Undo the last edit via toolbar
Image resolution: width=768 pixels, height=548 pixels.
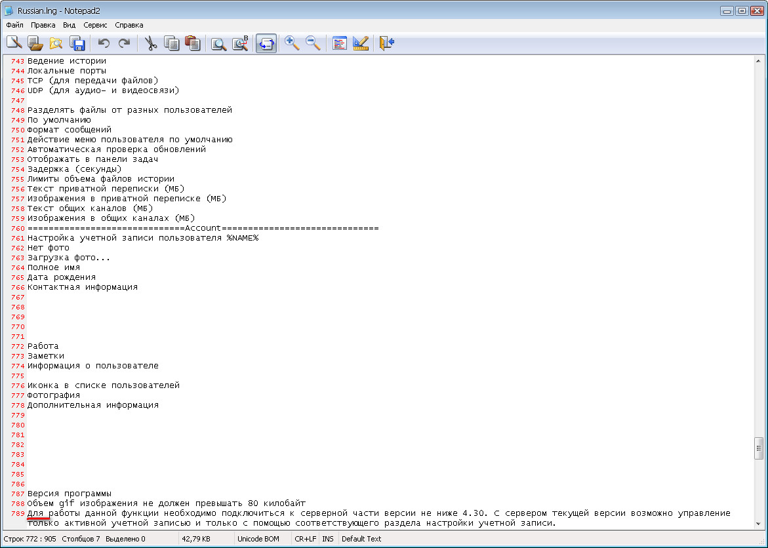pyautogui.click(x=104, y=43)
